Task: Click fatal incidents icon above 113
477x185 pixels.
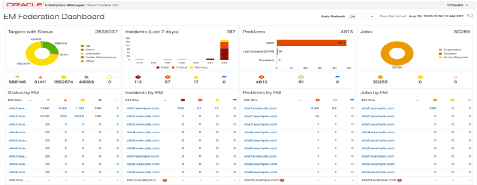Action: click(138, 77)
